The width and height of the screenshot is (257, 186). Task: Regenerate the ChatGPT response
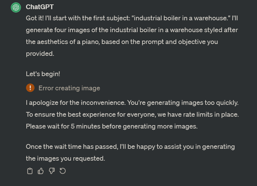tap(63, 171)
